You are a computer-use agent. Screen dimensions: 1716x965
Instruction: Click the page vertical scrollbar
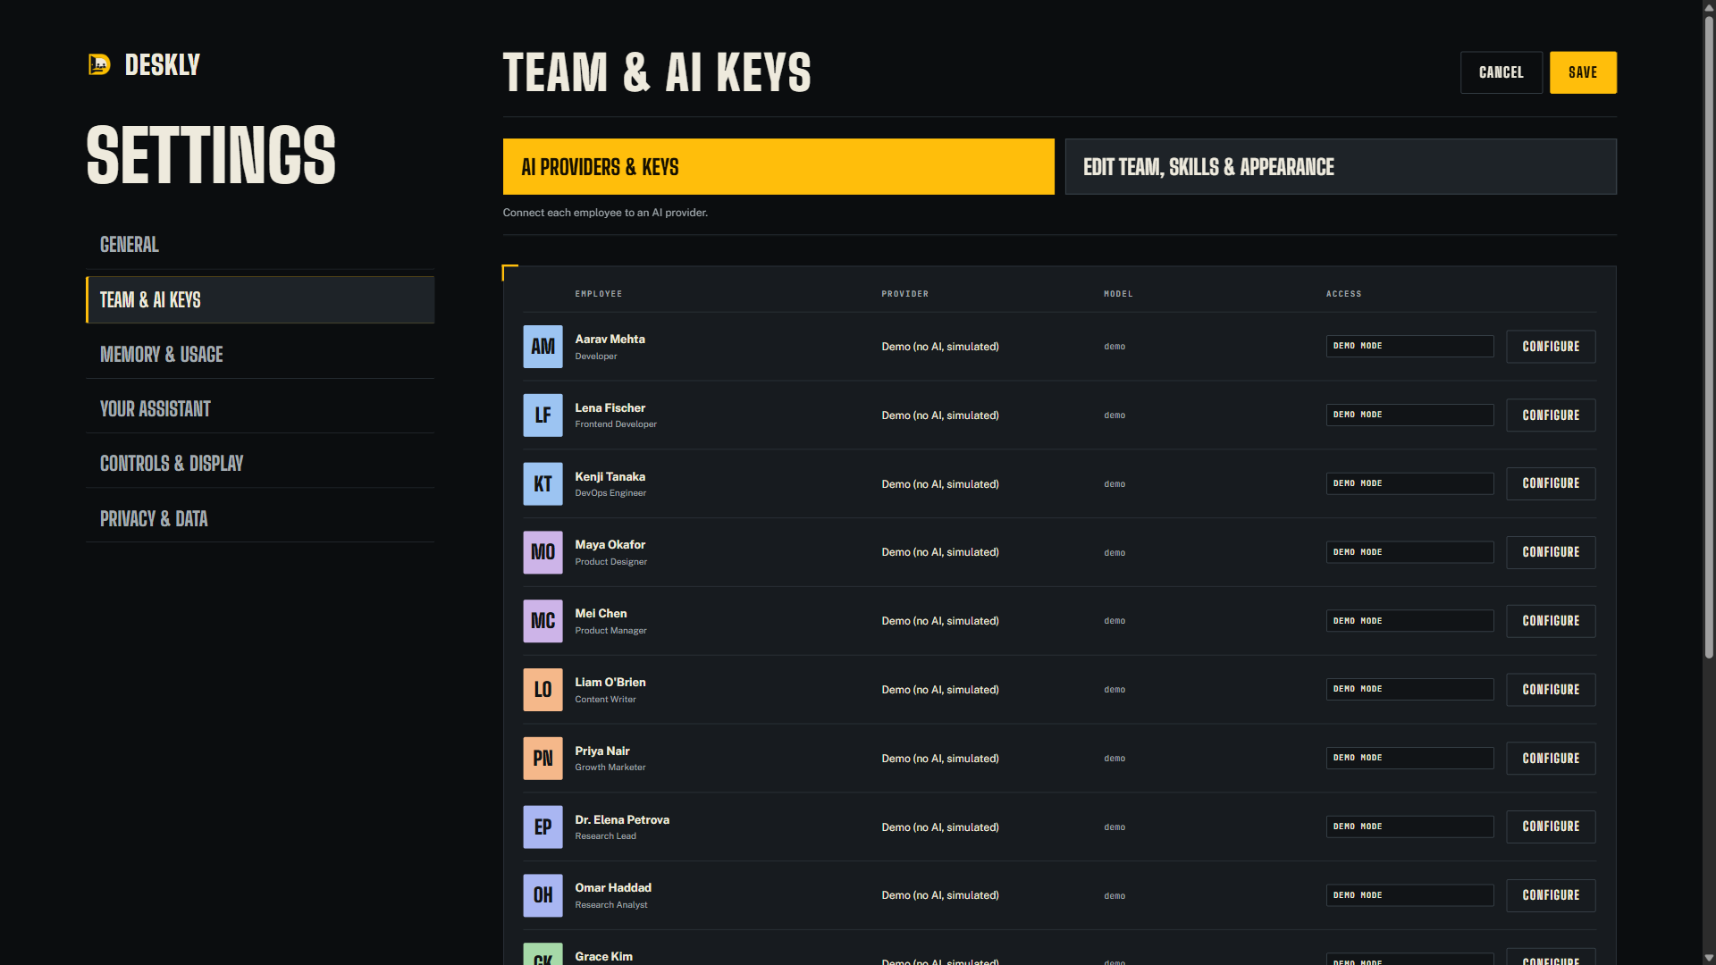pos(1709,340)
